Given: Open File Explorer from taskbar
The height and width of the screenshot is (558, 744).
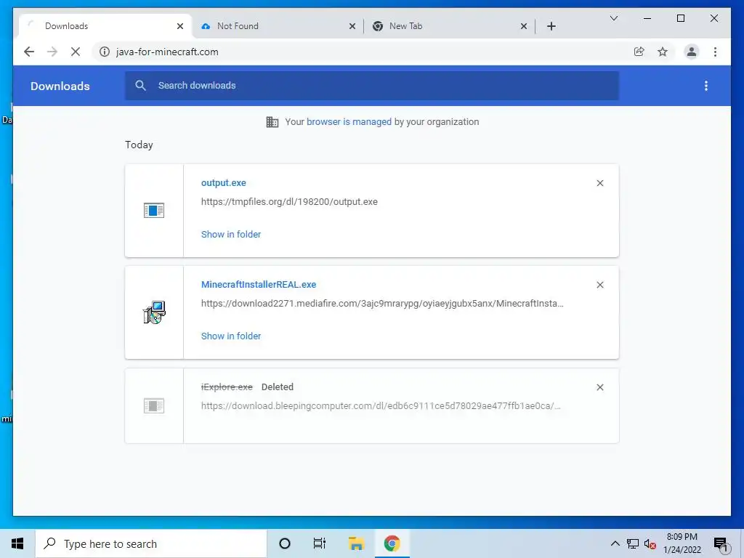Looking at the screenshot, I should (x=356, y=543).
